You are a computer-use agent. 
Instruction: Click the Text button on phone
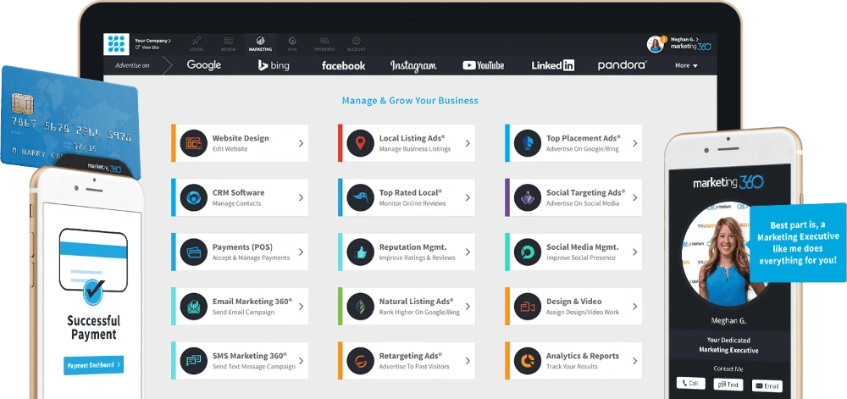[728, 385]
